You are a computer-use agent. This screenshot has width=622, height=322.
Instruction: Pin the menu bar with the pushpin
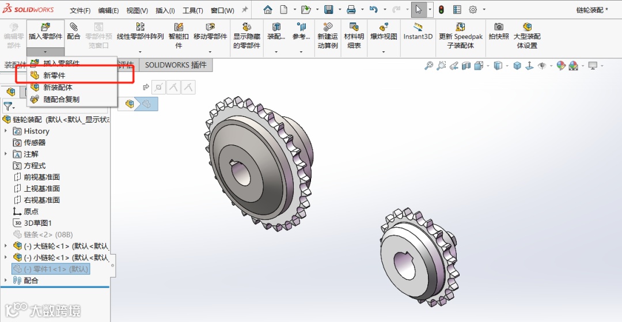pyautogui.click(x=245, y=10)
